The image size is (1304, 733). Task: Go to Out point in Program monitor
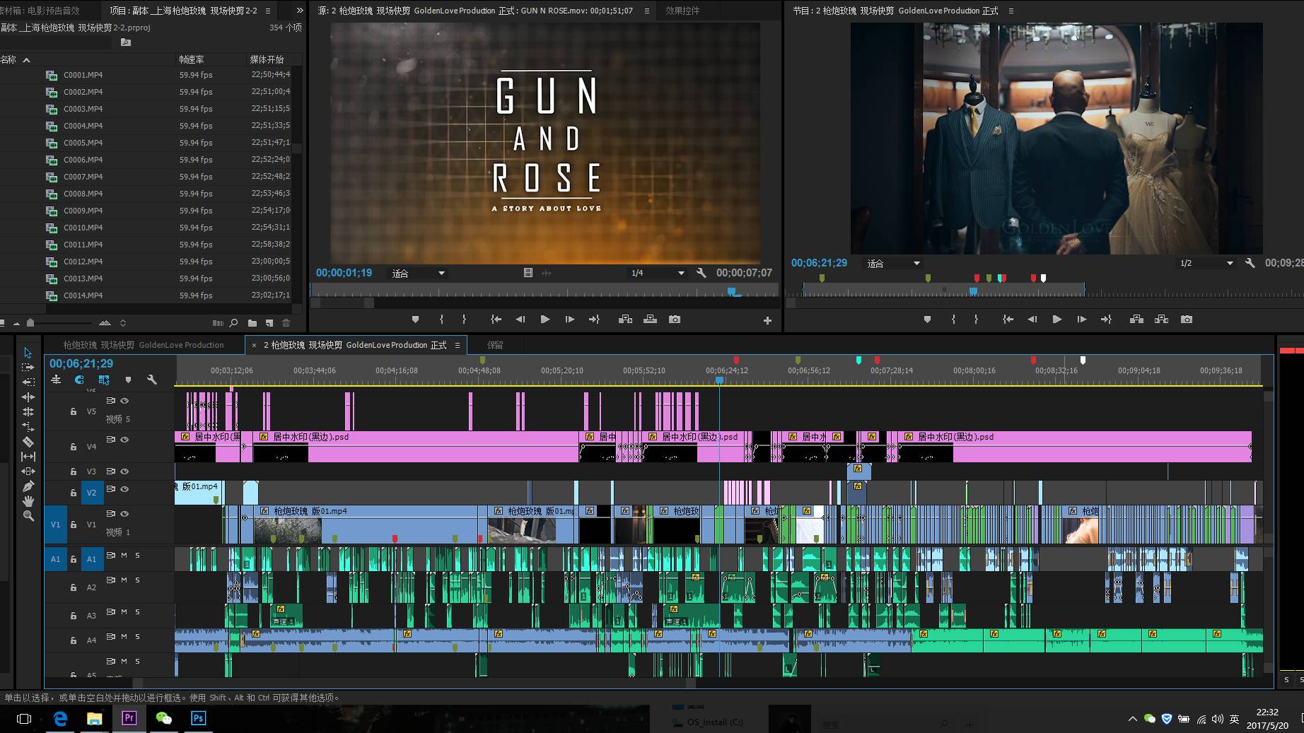(x=1106, y=319)
